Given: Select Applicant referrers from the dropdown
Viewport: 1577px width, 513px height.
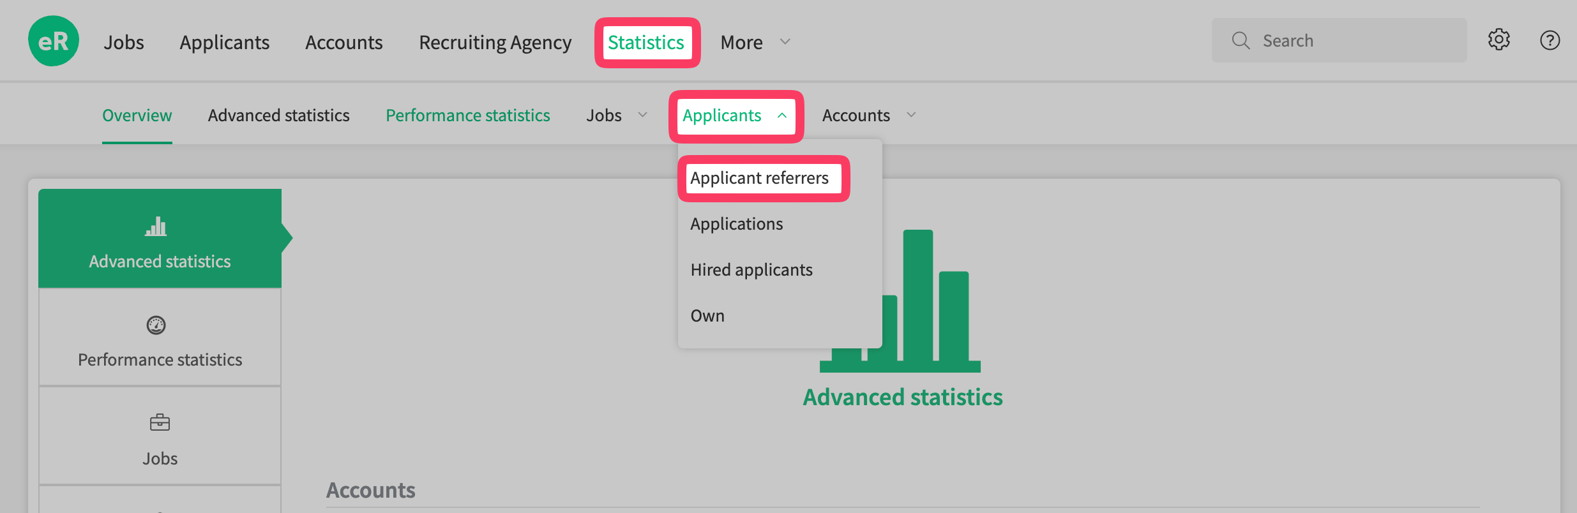Looking at the screenshot, I should tap(760, 178).
